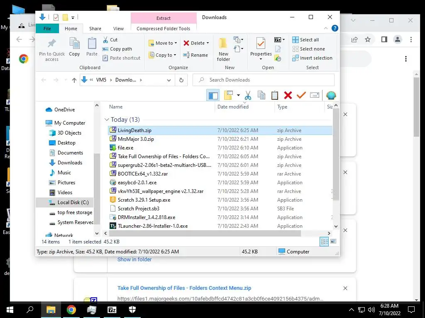425x318 pixels.
Task: Switch to the View ribbon tab
Action: pos(118,29)
